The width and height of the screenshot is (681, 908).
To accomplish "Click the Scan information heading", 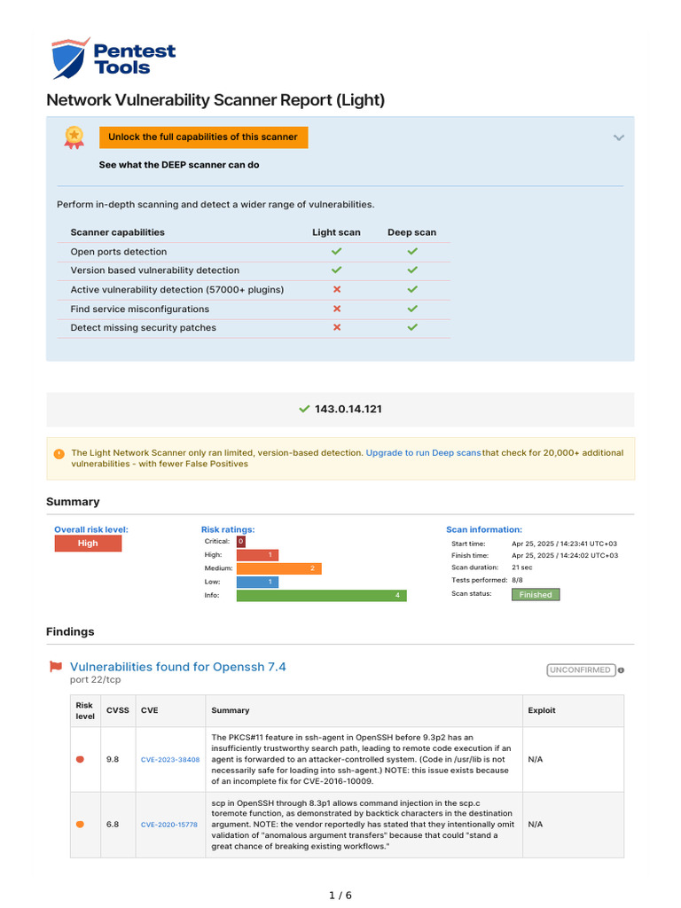I will [x=484, y=530].
